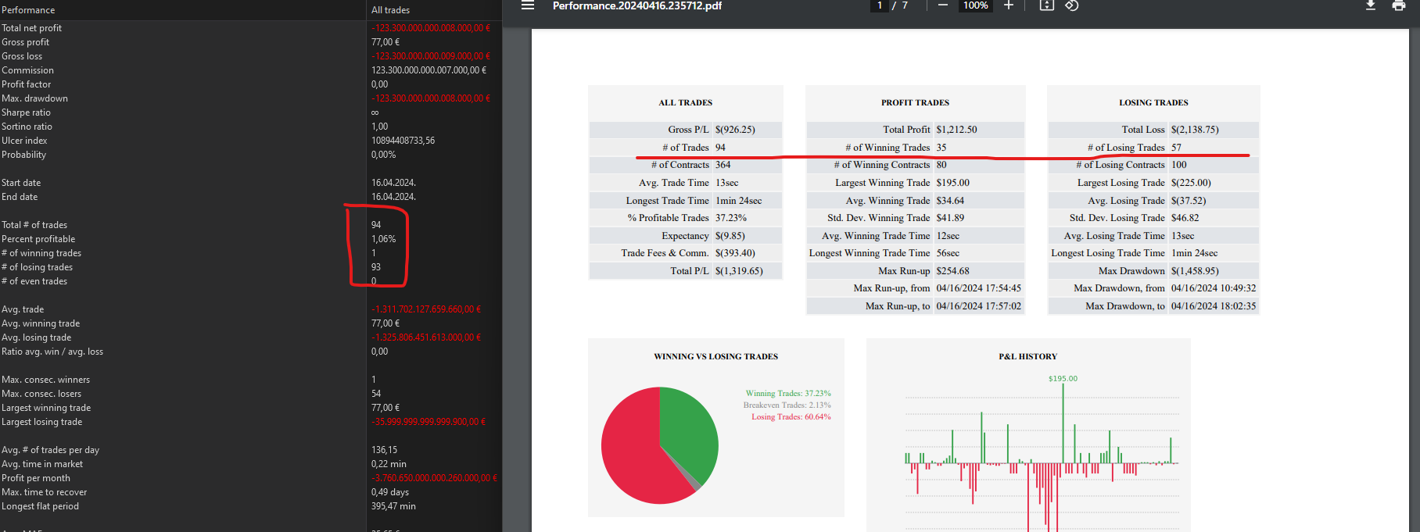Click the fit to page icon
The image size is (1420, 532).
(x=1047, y=5)
